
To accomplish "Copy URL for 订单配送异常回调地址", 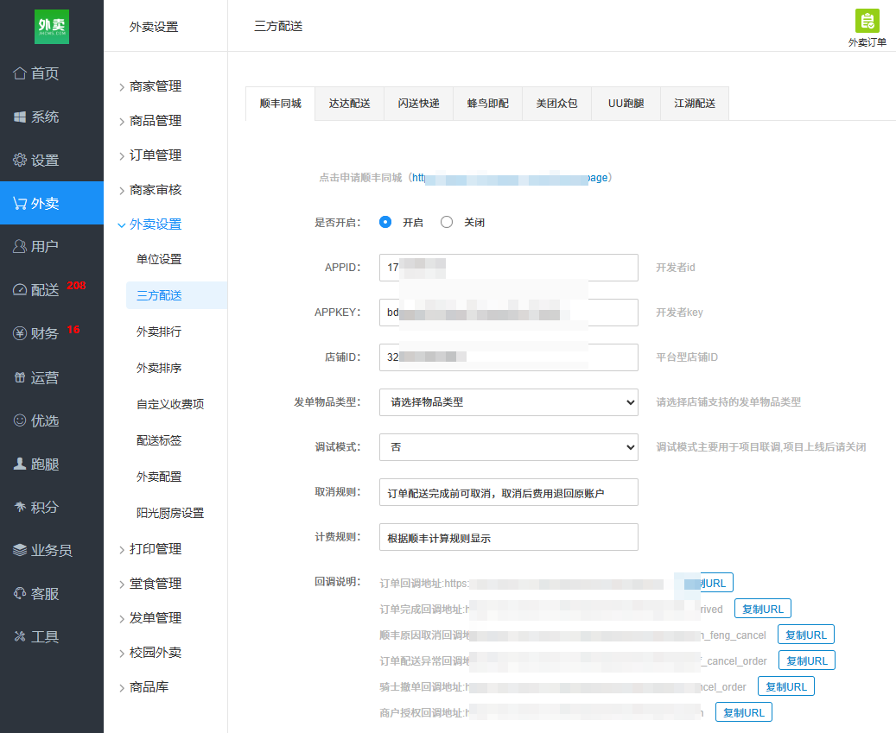I will [807, 661].
